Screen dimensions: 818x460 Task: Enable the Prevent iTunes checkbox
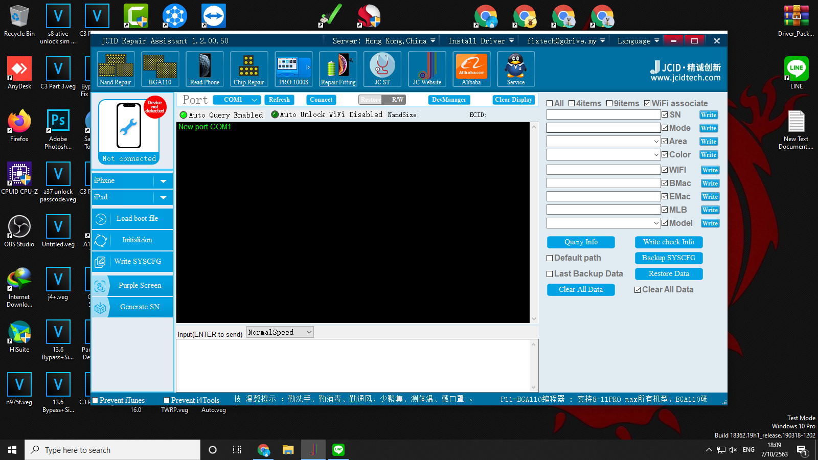[x=95, y=400]
